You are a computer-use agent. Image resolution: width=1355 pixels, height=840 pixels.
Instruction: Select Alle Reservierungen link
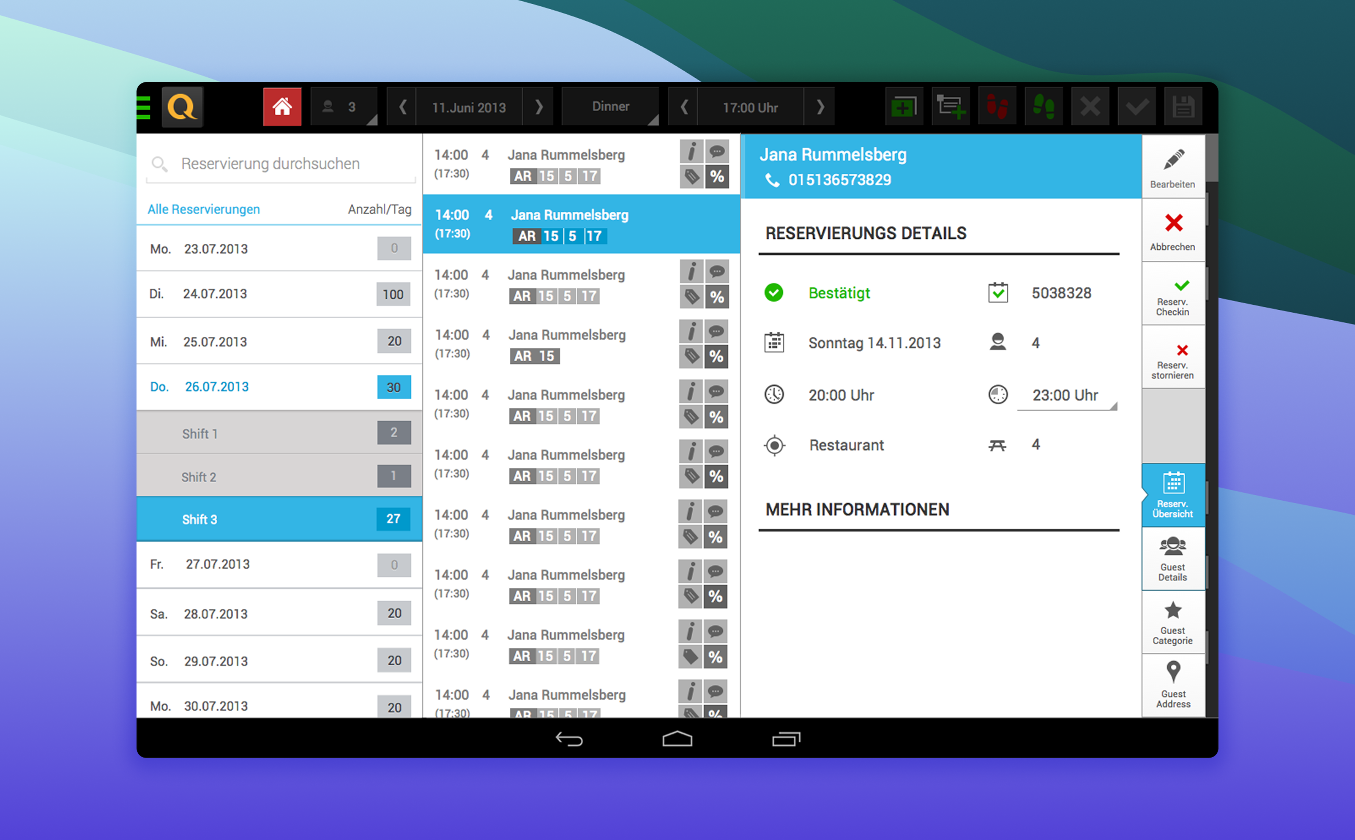click(204, 210)
